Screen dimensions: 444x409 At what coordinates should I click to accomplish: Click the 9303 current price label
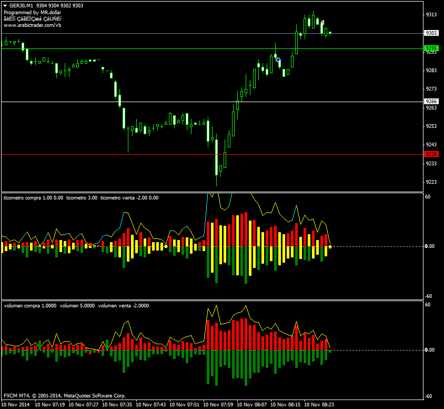tap(431, 33)
